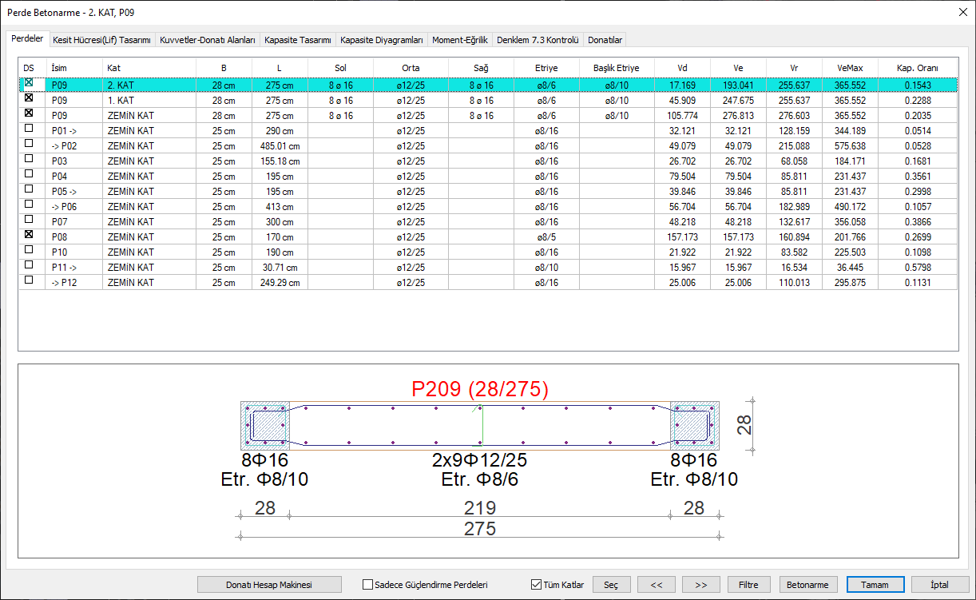Check the DS box for P03 row
This screenshot has width=976, height=600.
pos(29,158)
